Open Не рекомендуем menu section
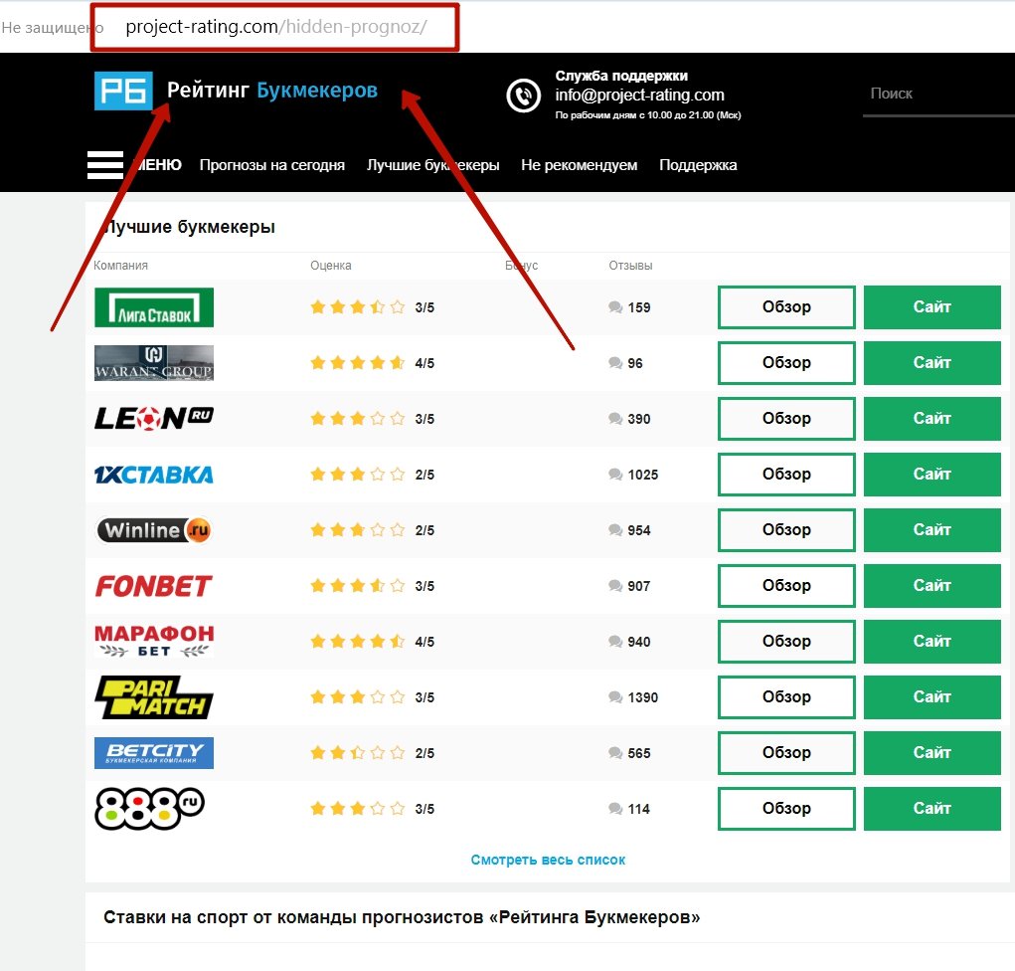1015x971 pixels. 579,165
